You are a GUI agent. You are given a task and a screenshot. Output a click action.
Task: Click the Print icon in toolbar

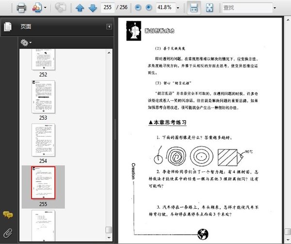[x=21, y=8]
